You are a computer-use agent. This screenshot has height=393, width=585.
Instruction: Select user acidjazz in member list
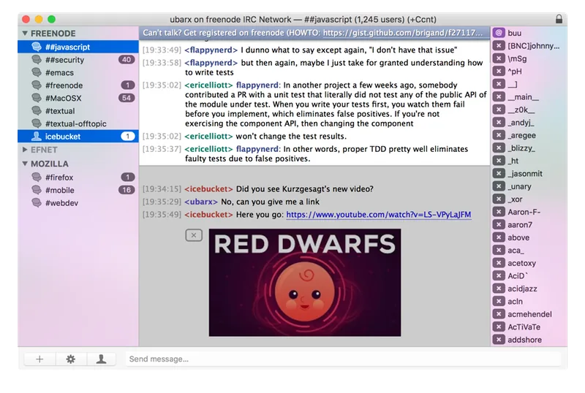[529, 289]
